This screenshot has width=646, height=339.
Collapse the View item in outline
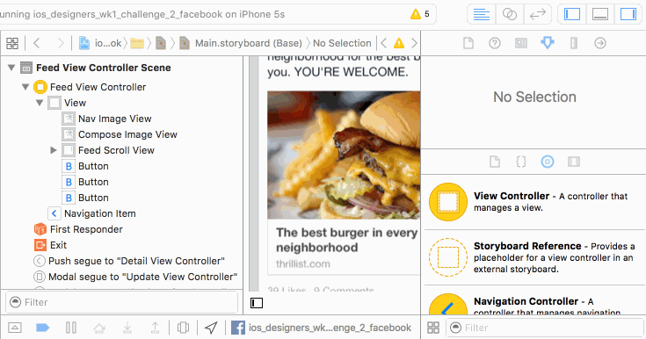coord(40,103)
